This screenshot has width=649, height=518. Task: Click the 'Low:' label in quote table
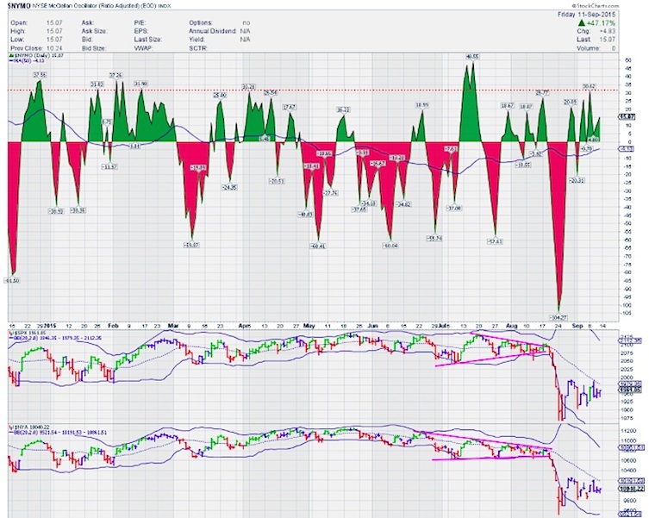pos(17,40)
